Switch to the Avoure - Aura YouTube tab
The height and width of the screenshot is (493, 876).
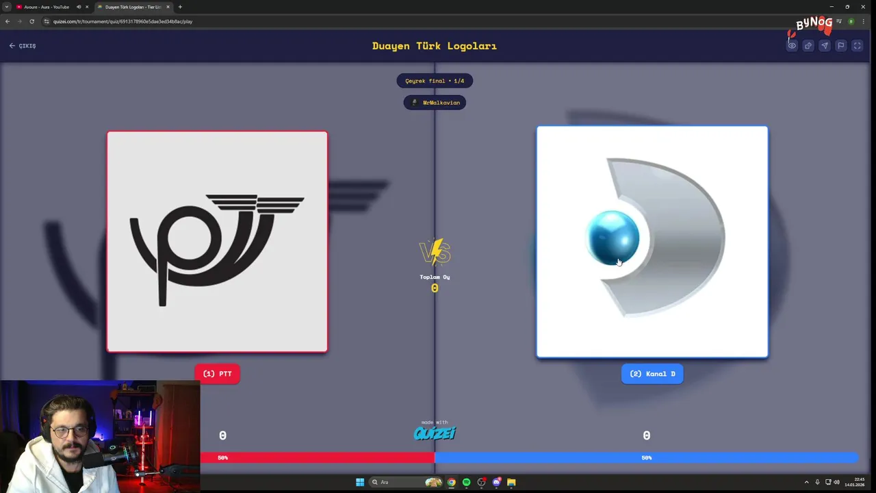(x=46, y=7)
